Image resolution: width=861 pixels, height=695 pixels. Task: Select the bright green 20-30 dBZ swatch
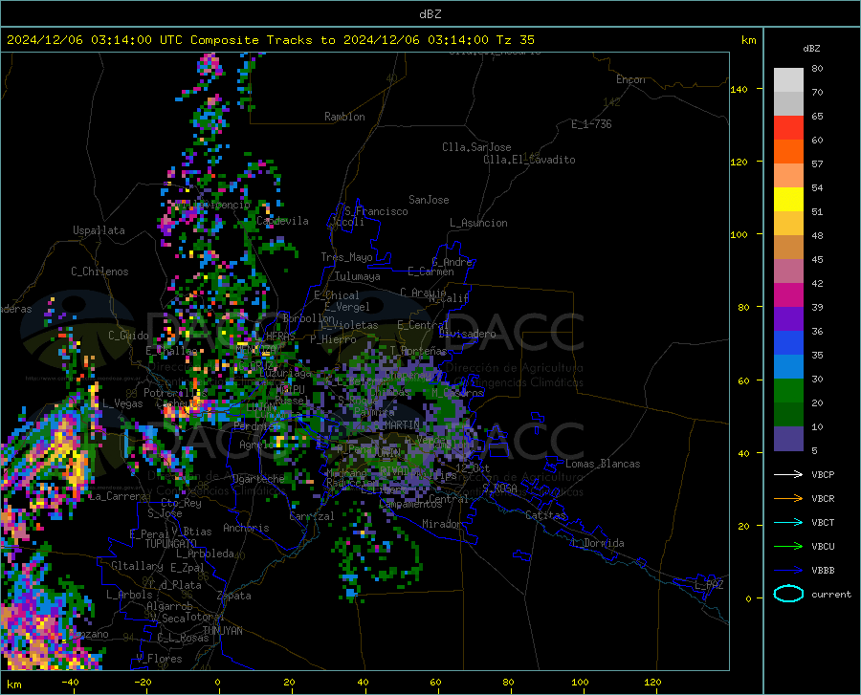(x=788, y=391)
